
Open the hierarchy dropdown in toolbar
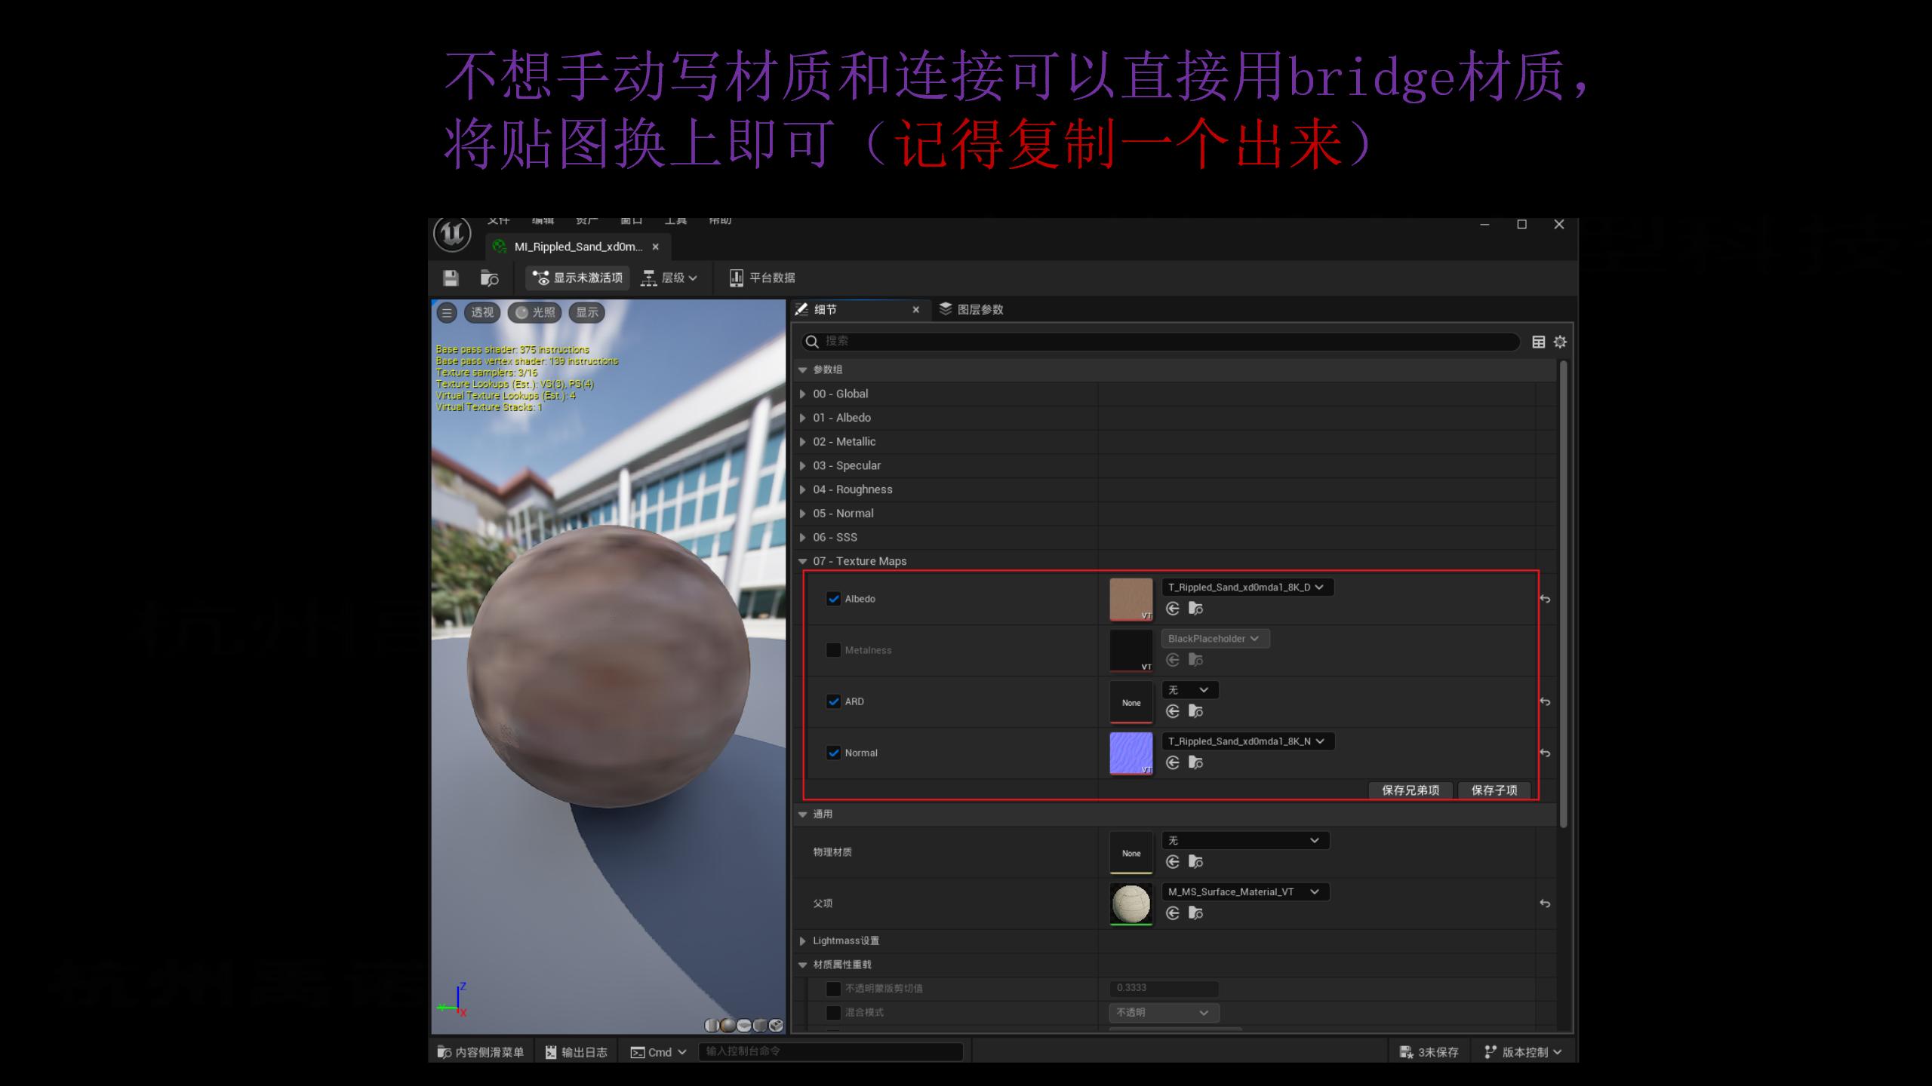click(x=669, y=278)
